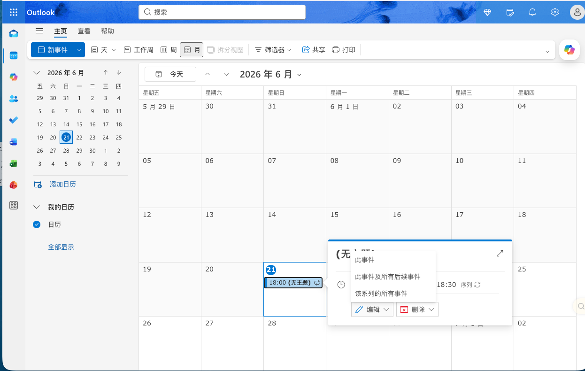The width and height of the screenshot is (585, 371).
Task: Switch to Week view (周)
Action: tap(169, 50)
